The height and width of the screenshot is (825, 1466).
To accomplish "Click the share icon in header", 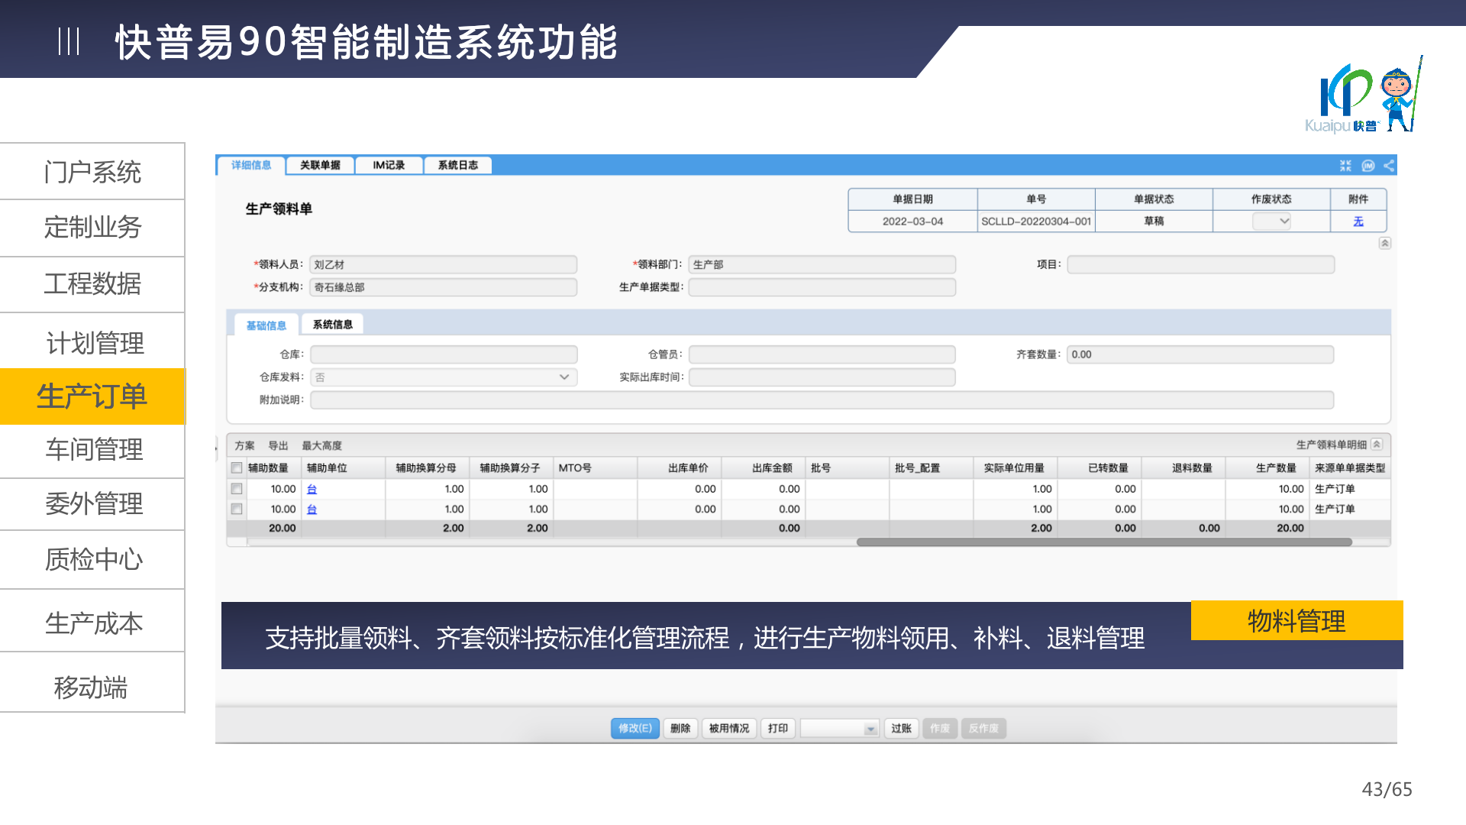I will coord(1389,166).
